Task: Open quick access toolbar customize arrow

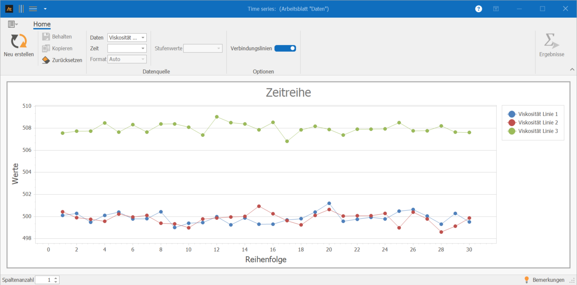Action: point(45,9)
